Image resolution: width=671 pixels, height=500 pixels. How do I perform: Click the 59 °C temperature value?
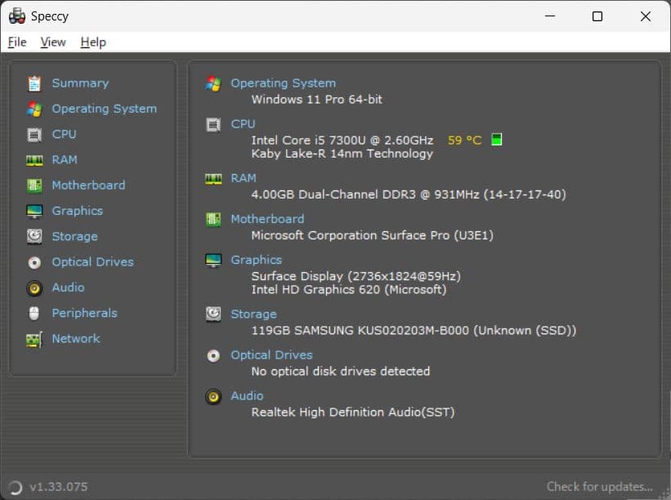pos(465,141)
